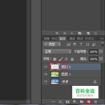
Task: Hide 图层 1 using its eye icon
Action: click(46, 74)
